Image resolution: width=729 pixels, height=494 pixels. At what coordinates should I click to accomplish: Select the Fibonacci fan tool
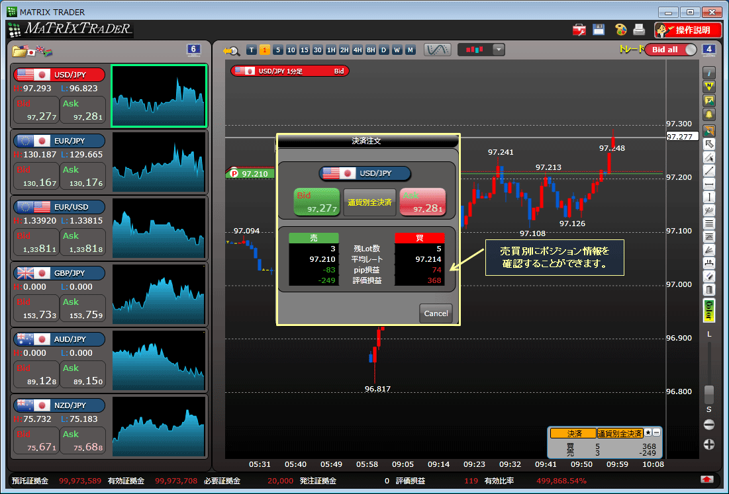pos(709,250)
